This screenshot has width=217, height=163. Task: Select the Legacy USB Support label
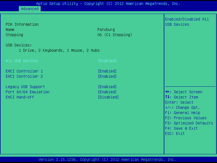(25, 87)
